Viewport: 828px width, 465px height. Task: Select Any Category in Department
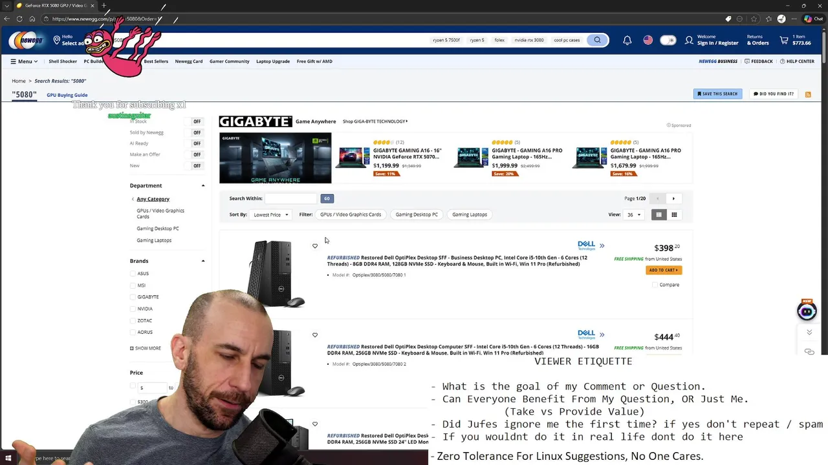click(153, 199)
